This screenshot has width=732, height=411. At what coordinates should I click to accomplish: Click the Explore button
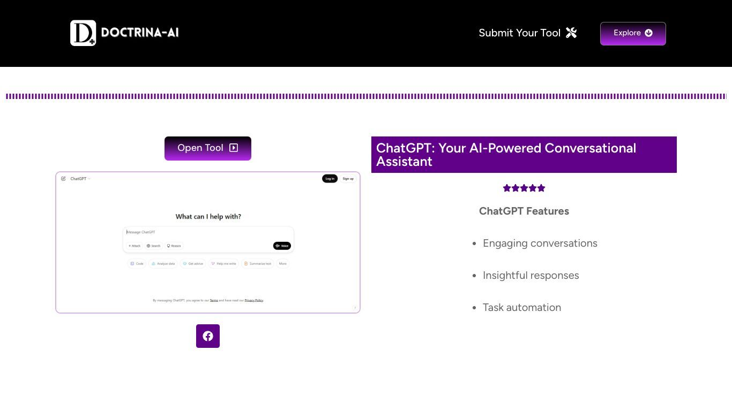point(633,33)
